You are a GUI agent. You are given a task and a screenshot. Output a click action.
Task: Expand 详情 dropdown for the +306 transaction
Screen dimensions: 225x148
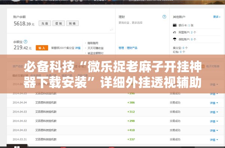tap(214, 103)
